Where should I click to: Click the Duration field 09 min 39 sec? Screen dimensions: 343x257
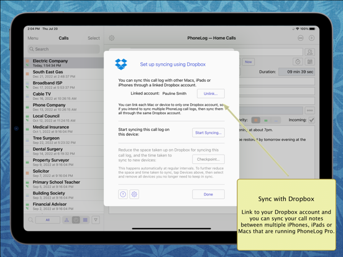point(296,71)
